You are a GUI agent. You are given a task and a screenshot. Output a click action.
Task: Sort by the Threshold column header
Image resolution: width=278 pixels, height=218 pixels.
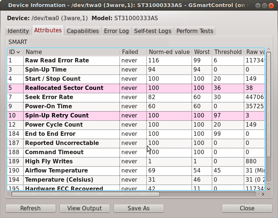point(228,52)
